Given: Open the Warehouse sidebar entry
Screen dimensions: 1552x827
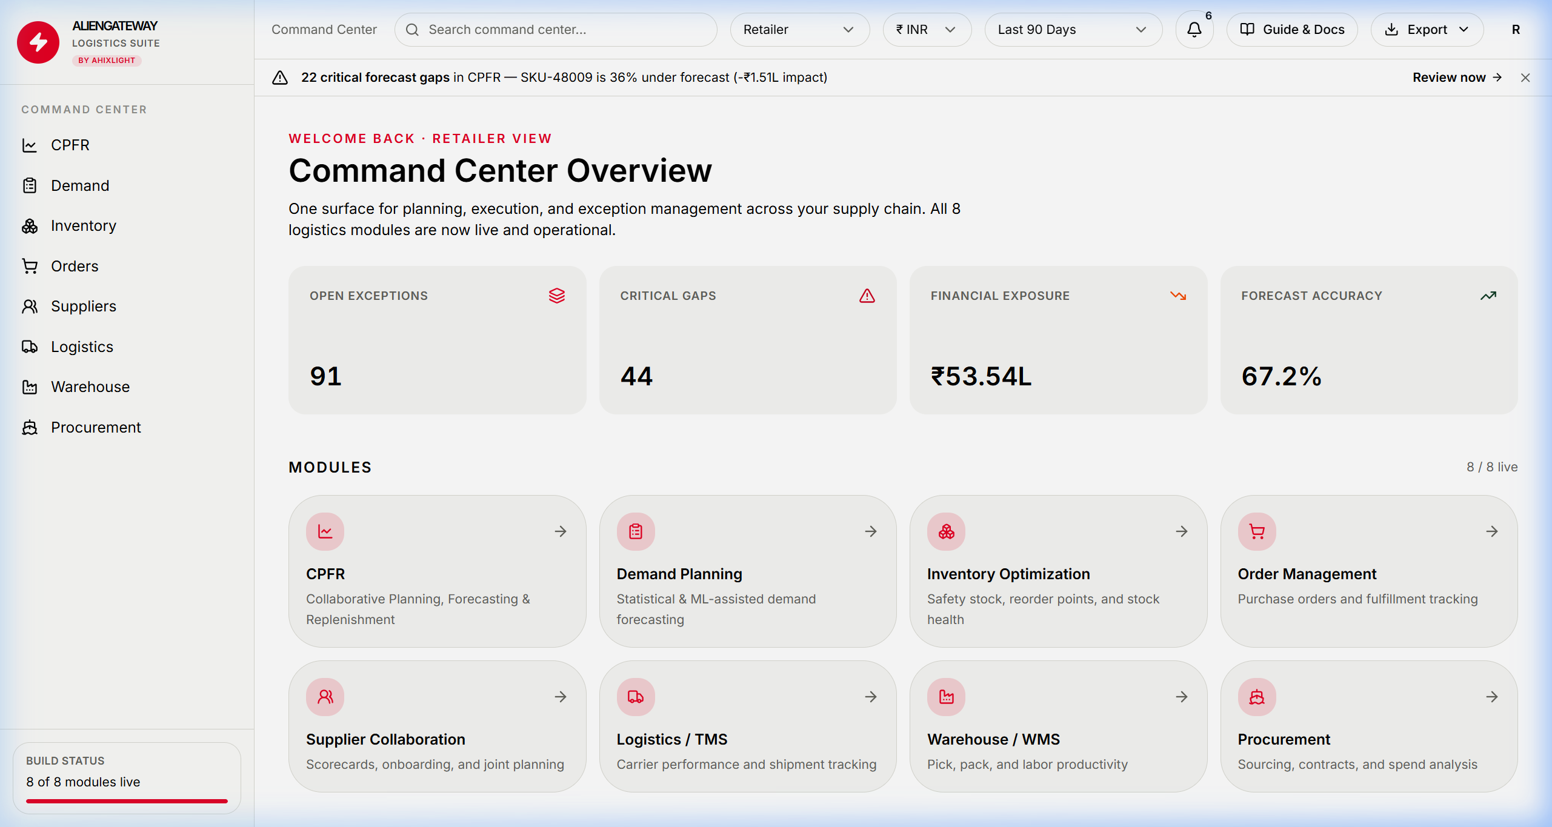Looking at the screenshot, I should point(127,387).
